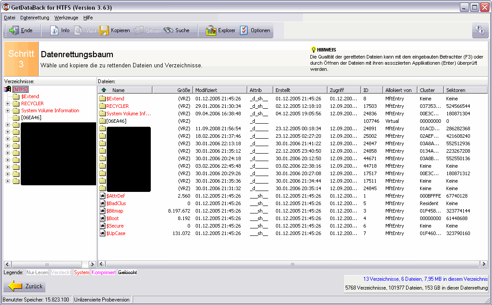Click the Virtual entry in Allokiert column
The width and height of the screenshot is (492, 305).
pos(392,121)
